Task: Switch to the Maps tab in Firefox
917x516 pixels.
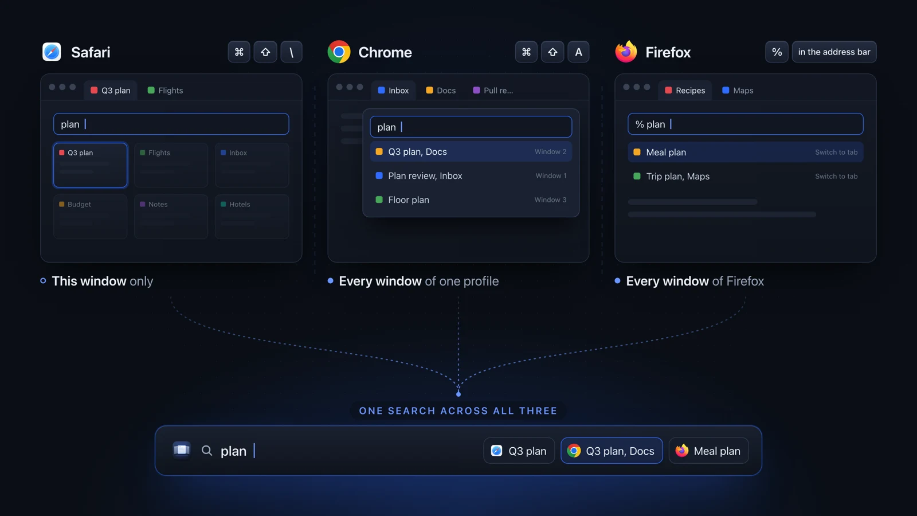Action: [738, 90]
